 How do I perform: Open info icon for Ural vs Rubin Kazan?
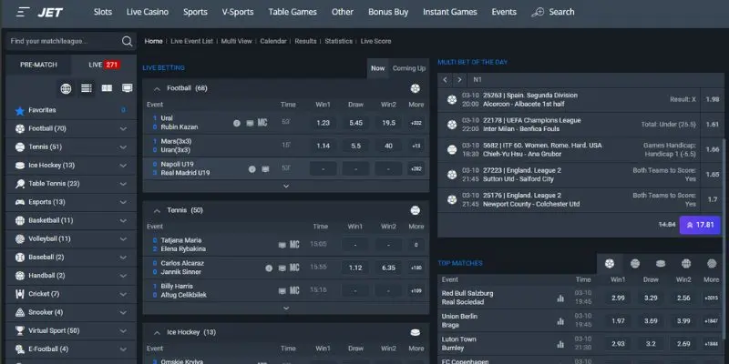(x=237, y=123)
